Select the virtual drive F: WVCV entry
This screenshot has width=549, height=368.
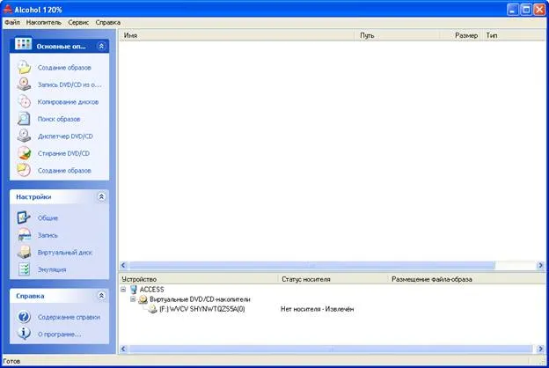point(202,309)
